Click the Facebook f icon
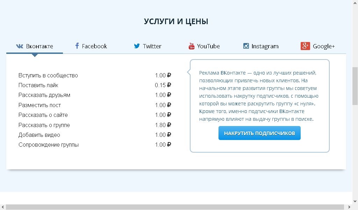358x210 pixels. tap(77, 46)
